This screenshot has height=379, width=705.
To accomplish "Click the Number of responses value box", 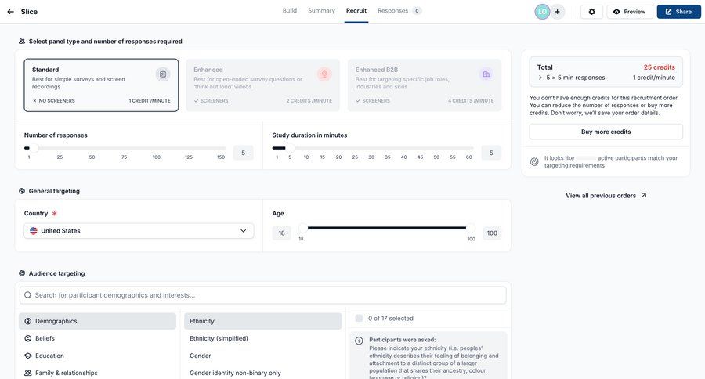I will pyautogui.click(x=244, y=153).
